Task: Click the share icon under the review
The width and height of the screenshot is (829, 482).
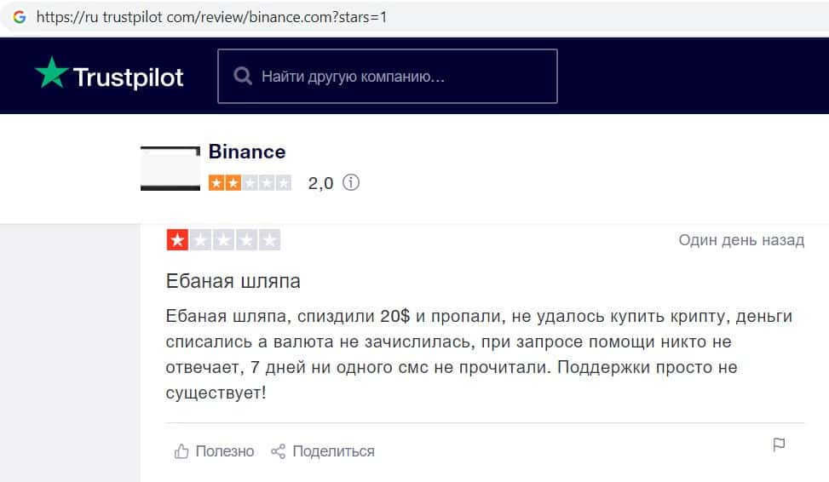Action: 278,450
